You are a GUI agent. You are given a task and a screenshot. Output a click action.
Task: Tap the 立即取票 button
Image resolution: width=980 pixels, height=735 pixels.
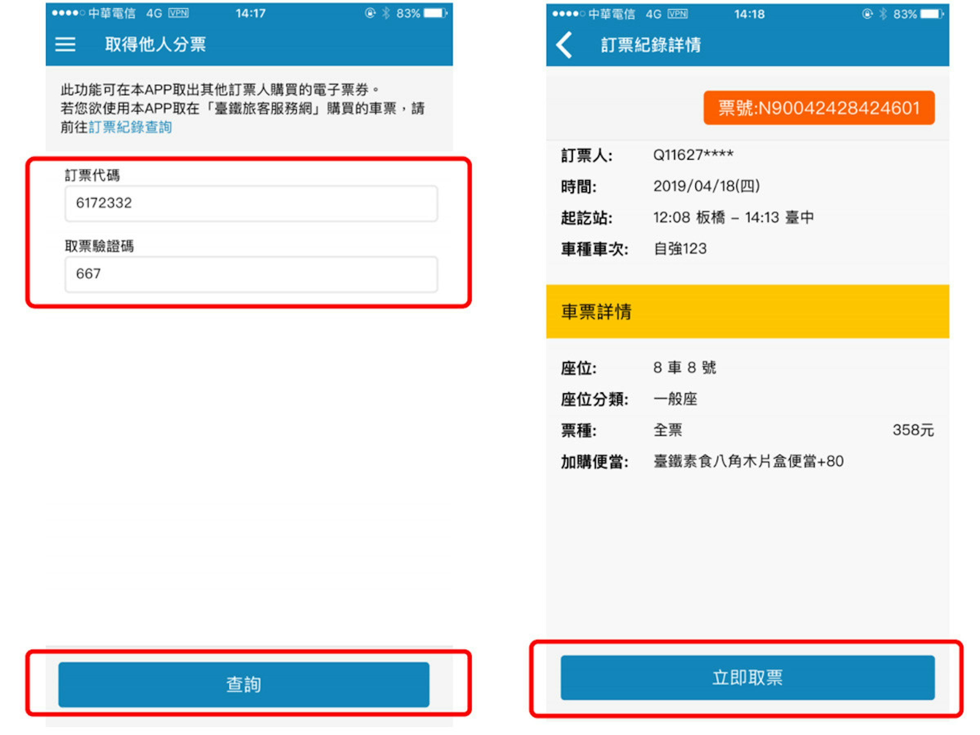(747, 677)
